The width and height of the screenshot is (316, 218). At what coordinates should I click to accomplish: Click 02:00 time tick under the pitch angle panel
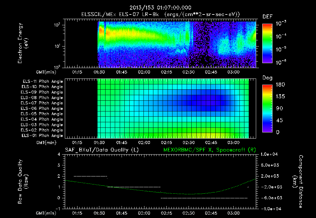pos(144,143)
